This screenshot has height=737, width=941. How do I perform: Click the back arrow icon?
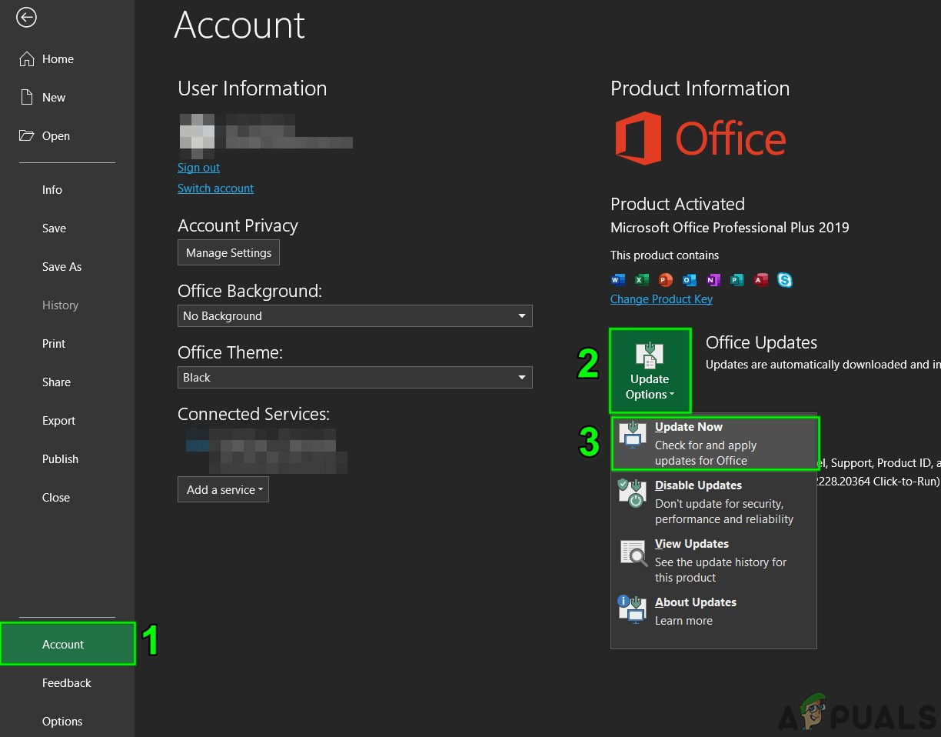coord(26,17)
